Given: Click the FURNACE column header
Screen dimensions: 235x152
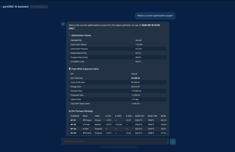Looking at the screenshot, I should [75, 116].
